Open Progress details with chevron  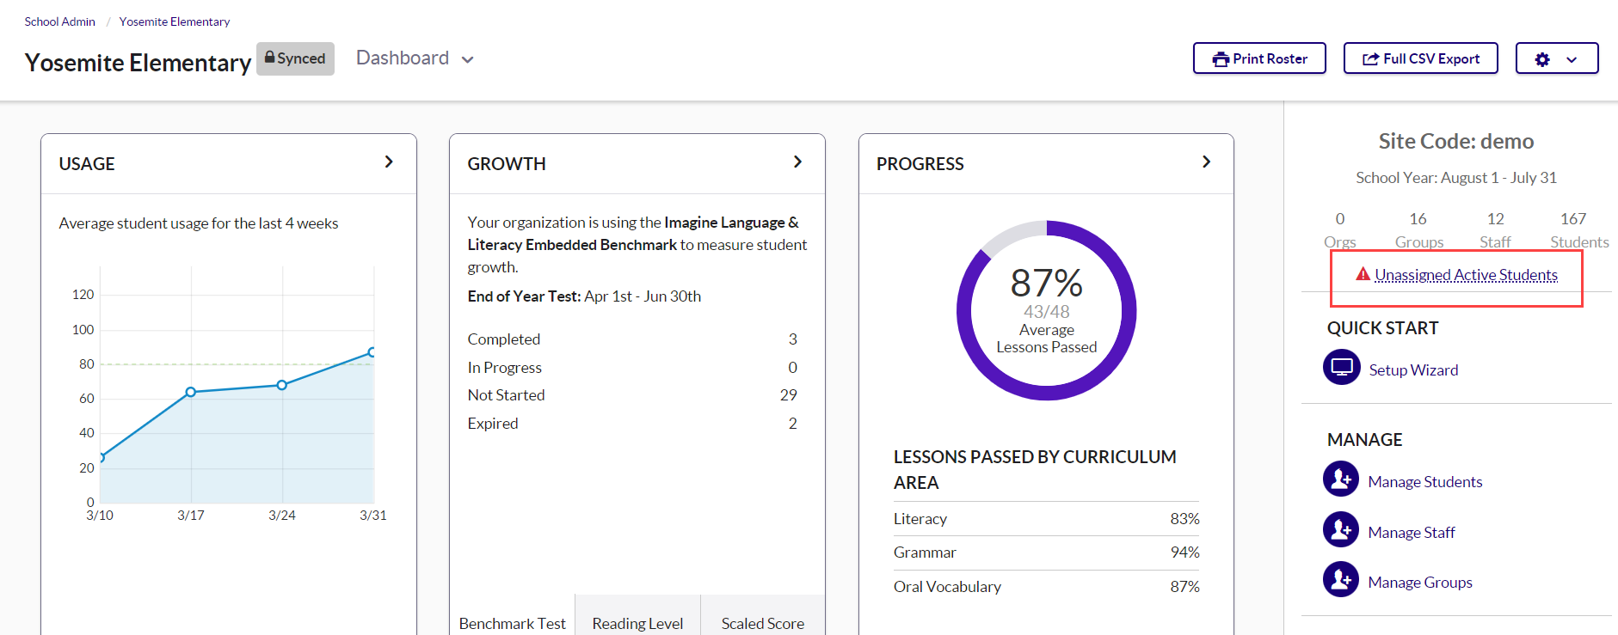coord(1206,162)
